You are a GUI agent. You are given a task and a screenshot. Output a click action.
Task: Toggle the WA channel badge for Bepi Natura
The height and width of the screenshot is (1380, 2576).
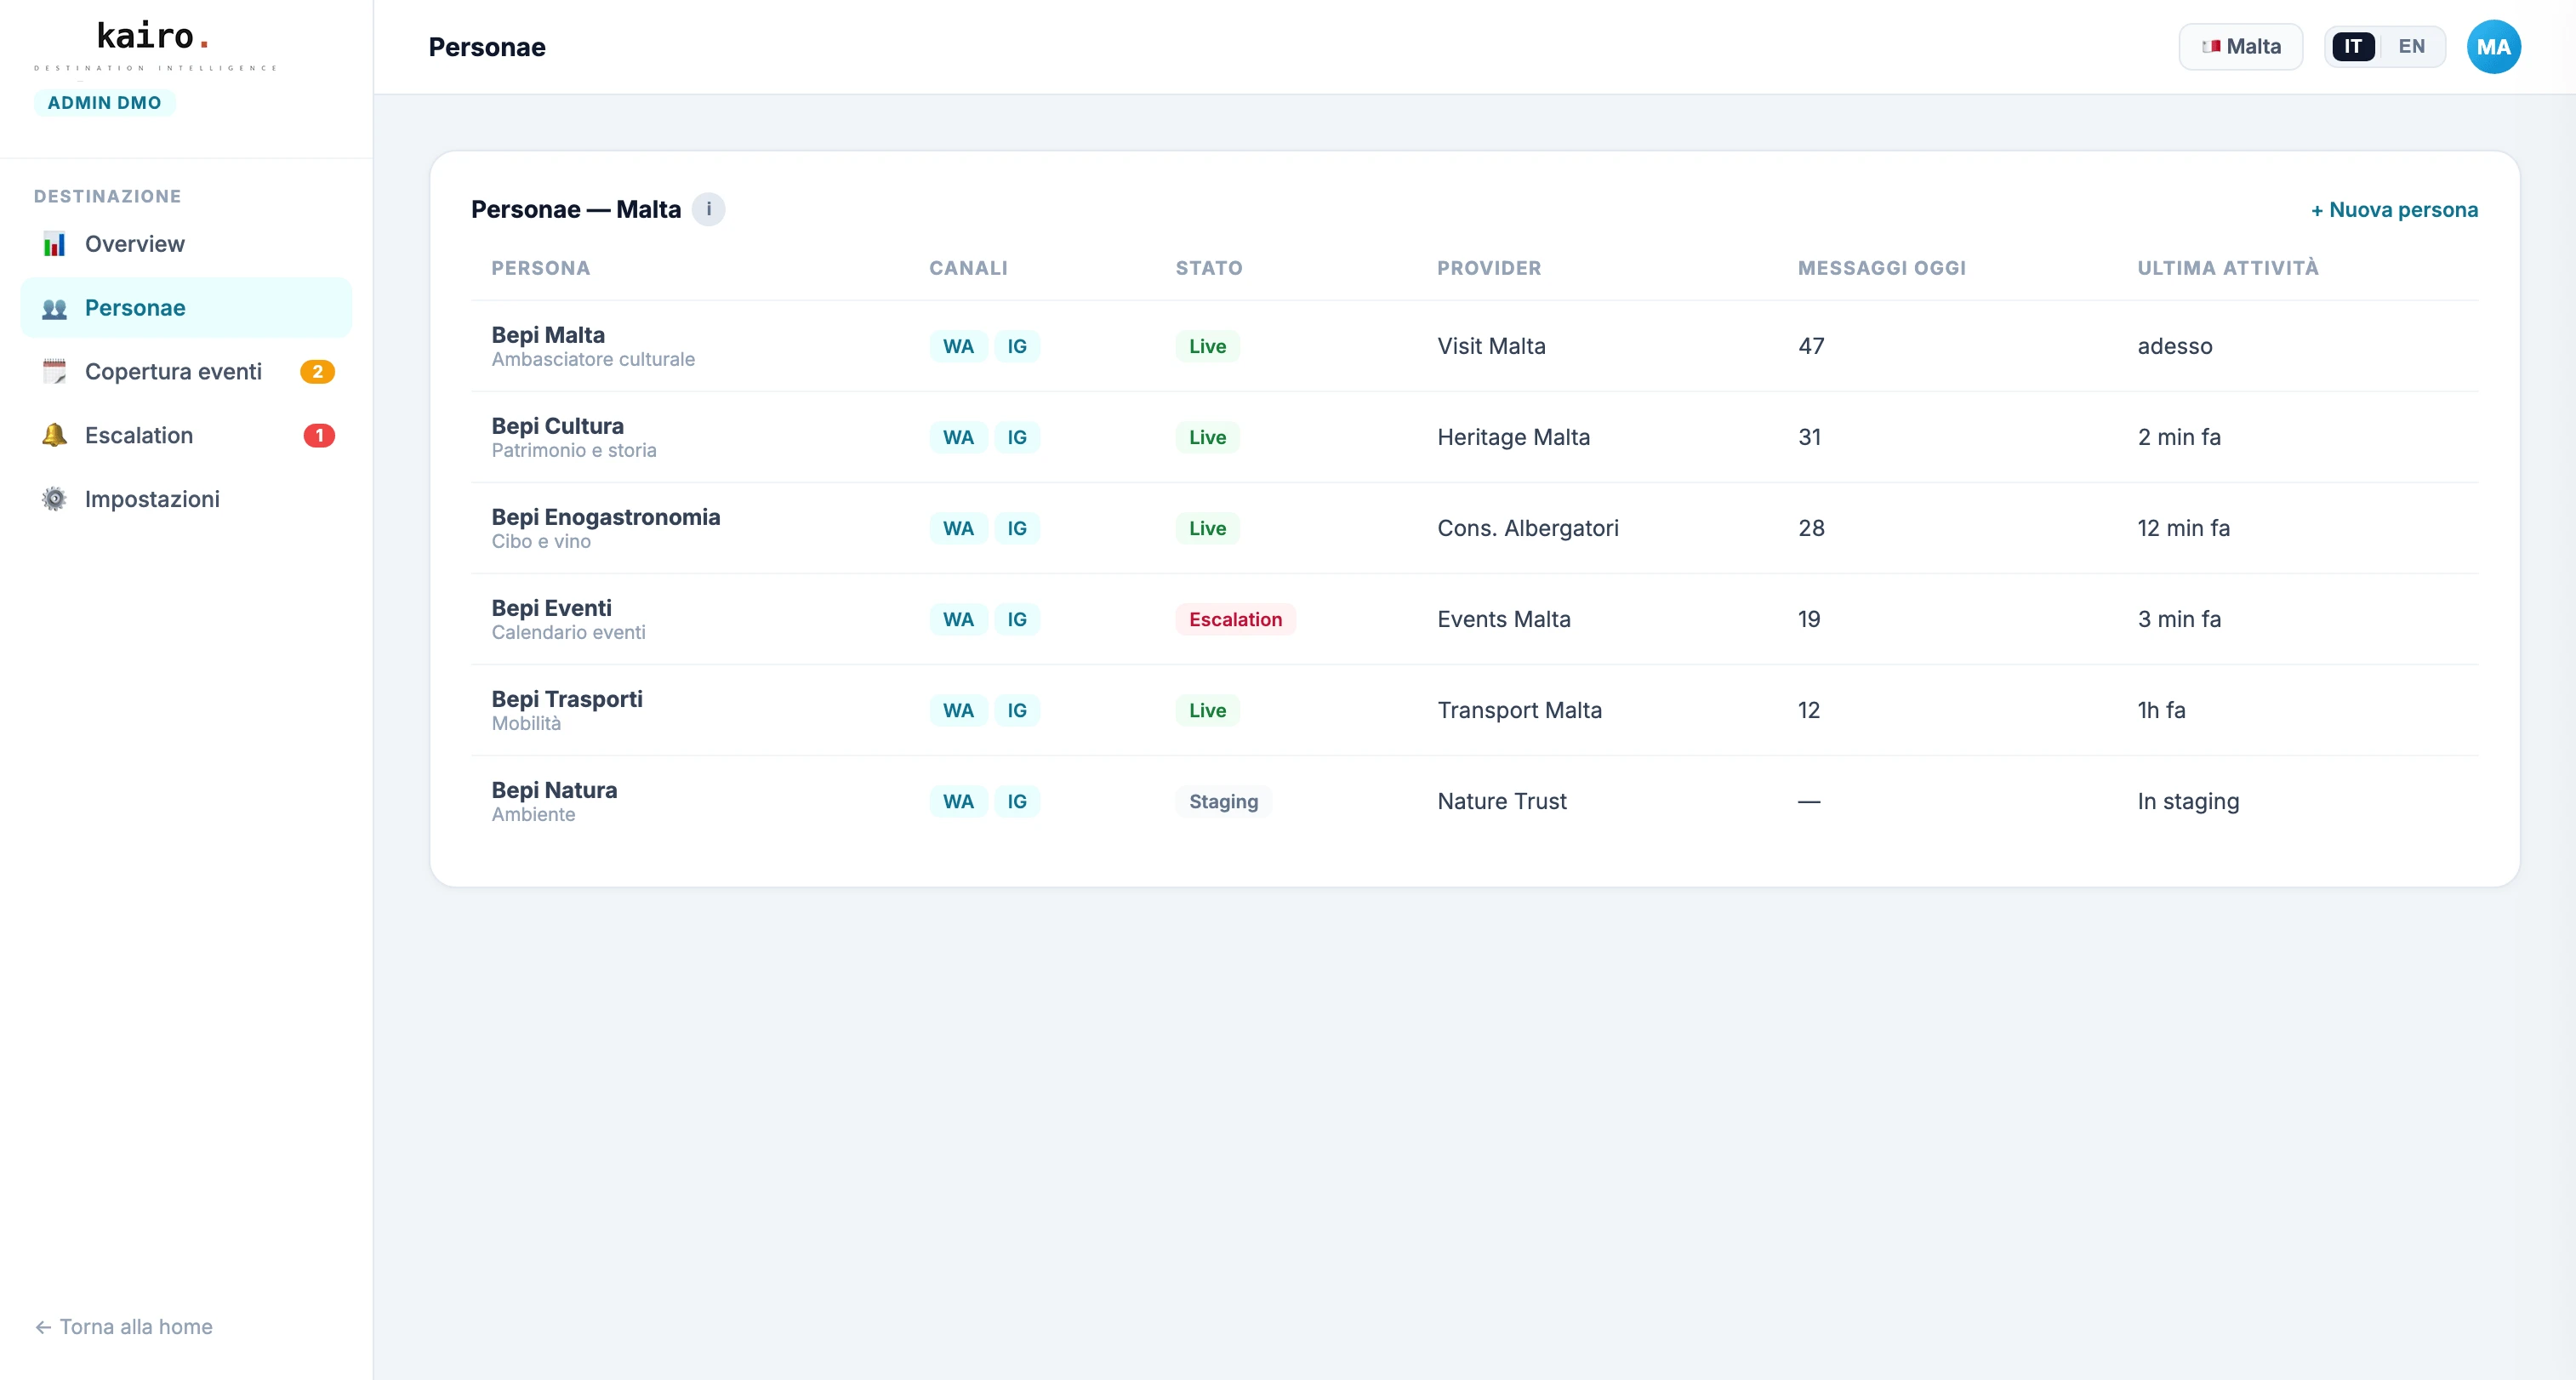(957, 801)
